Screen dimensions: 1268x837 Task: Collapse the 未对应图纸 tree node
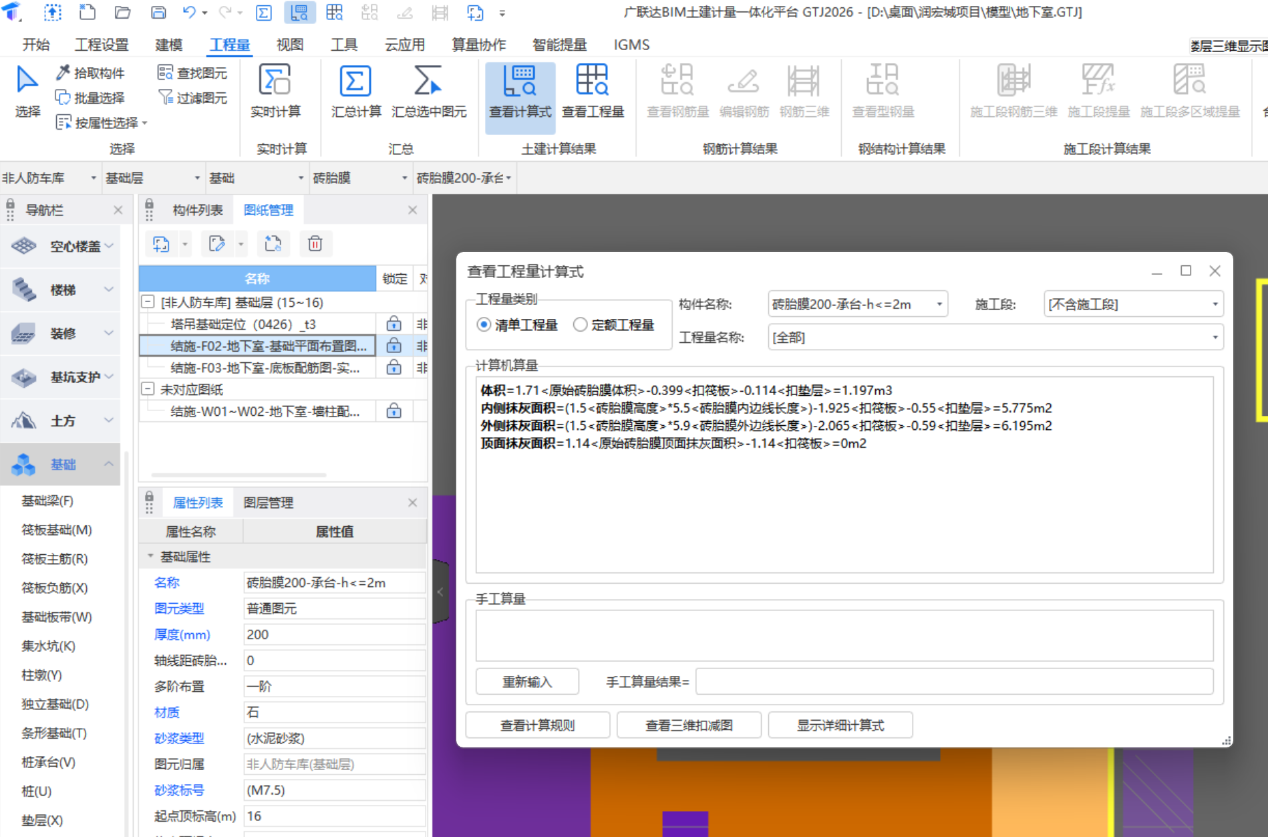point(148,389)
